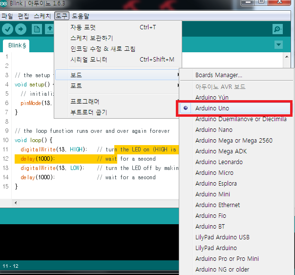Viewport: 295px width, 275px height.
Task: Select the Blink sketch tab
Action: point(16,45)
